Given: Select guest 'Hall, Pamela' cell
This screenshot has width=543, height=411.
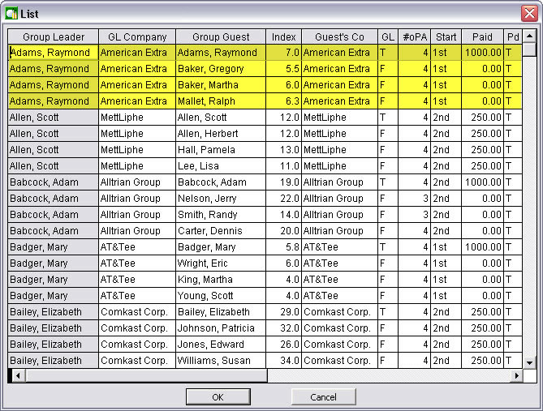Looking at the screenshot, I should (221, 150).
